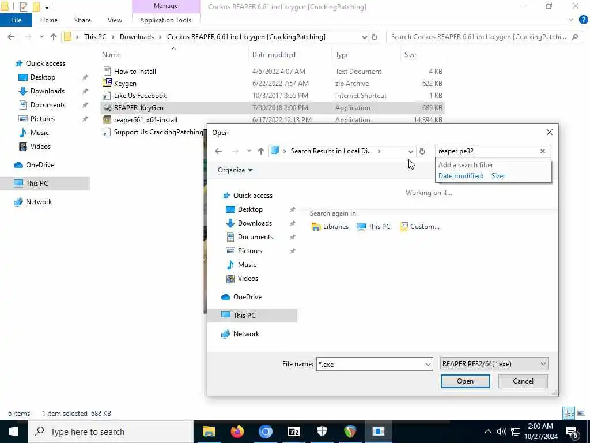Launch Firefox from the taskbar
Screen dimensions: 590x443
(237, 431)
